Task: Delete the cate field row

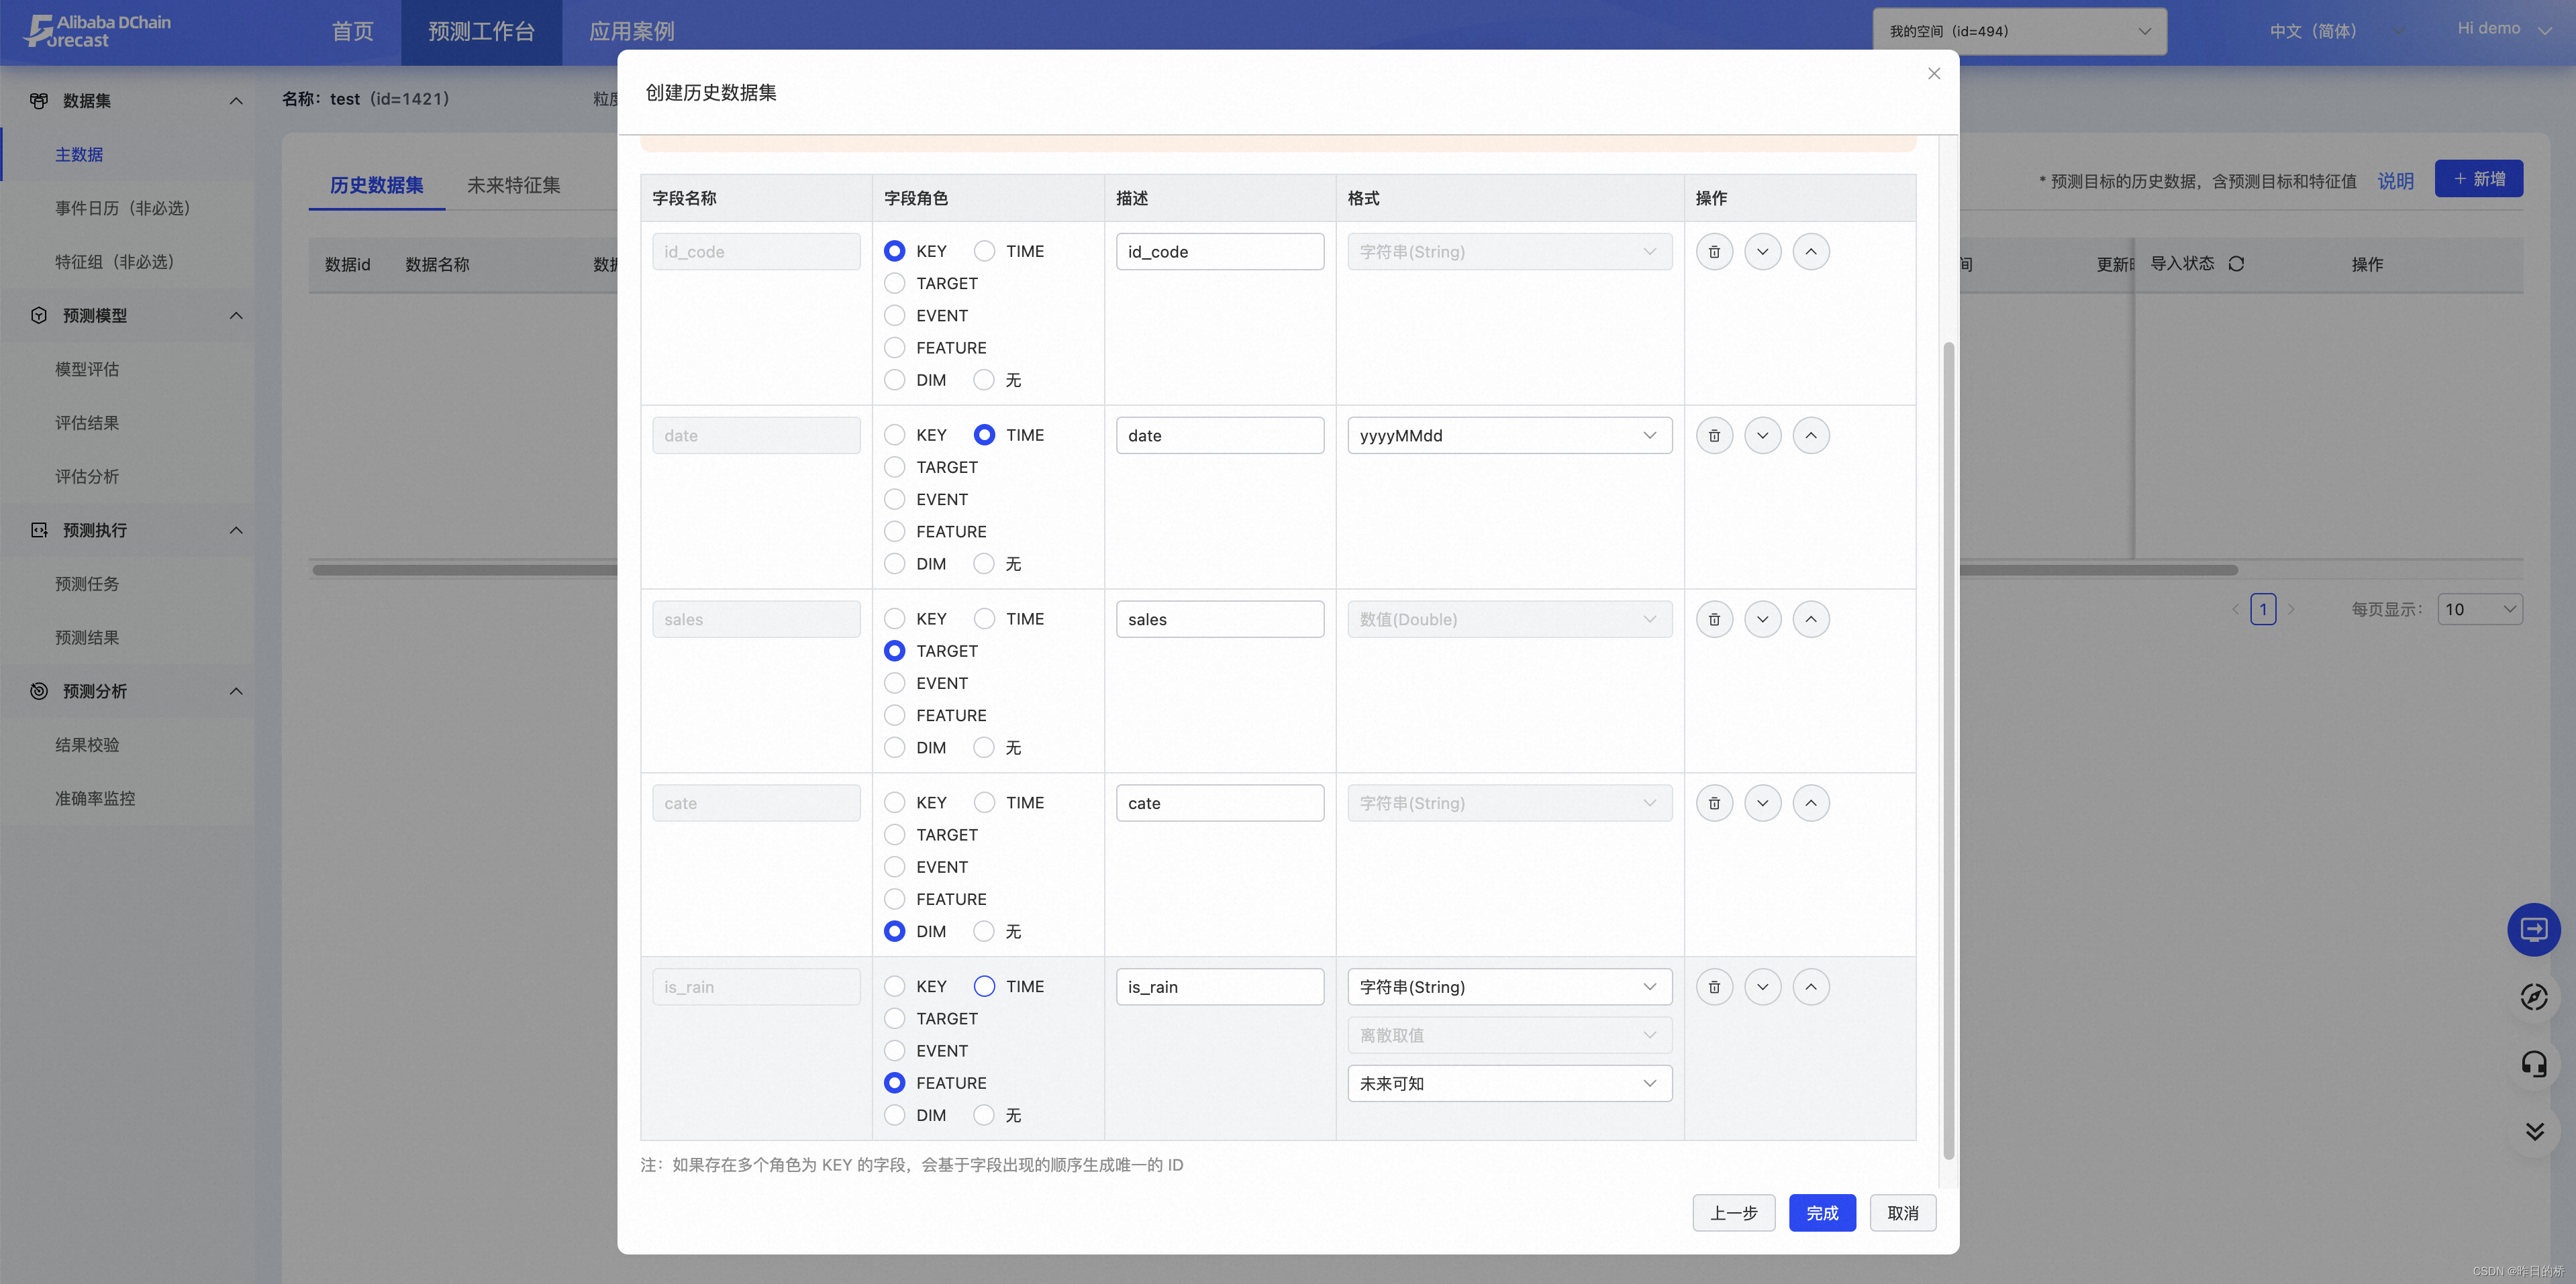Action: tap(1714, 804)
